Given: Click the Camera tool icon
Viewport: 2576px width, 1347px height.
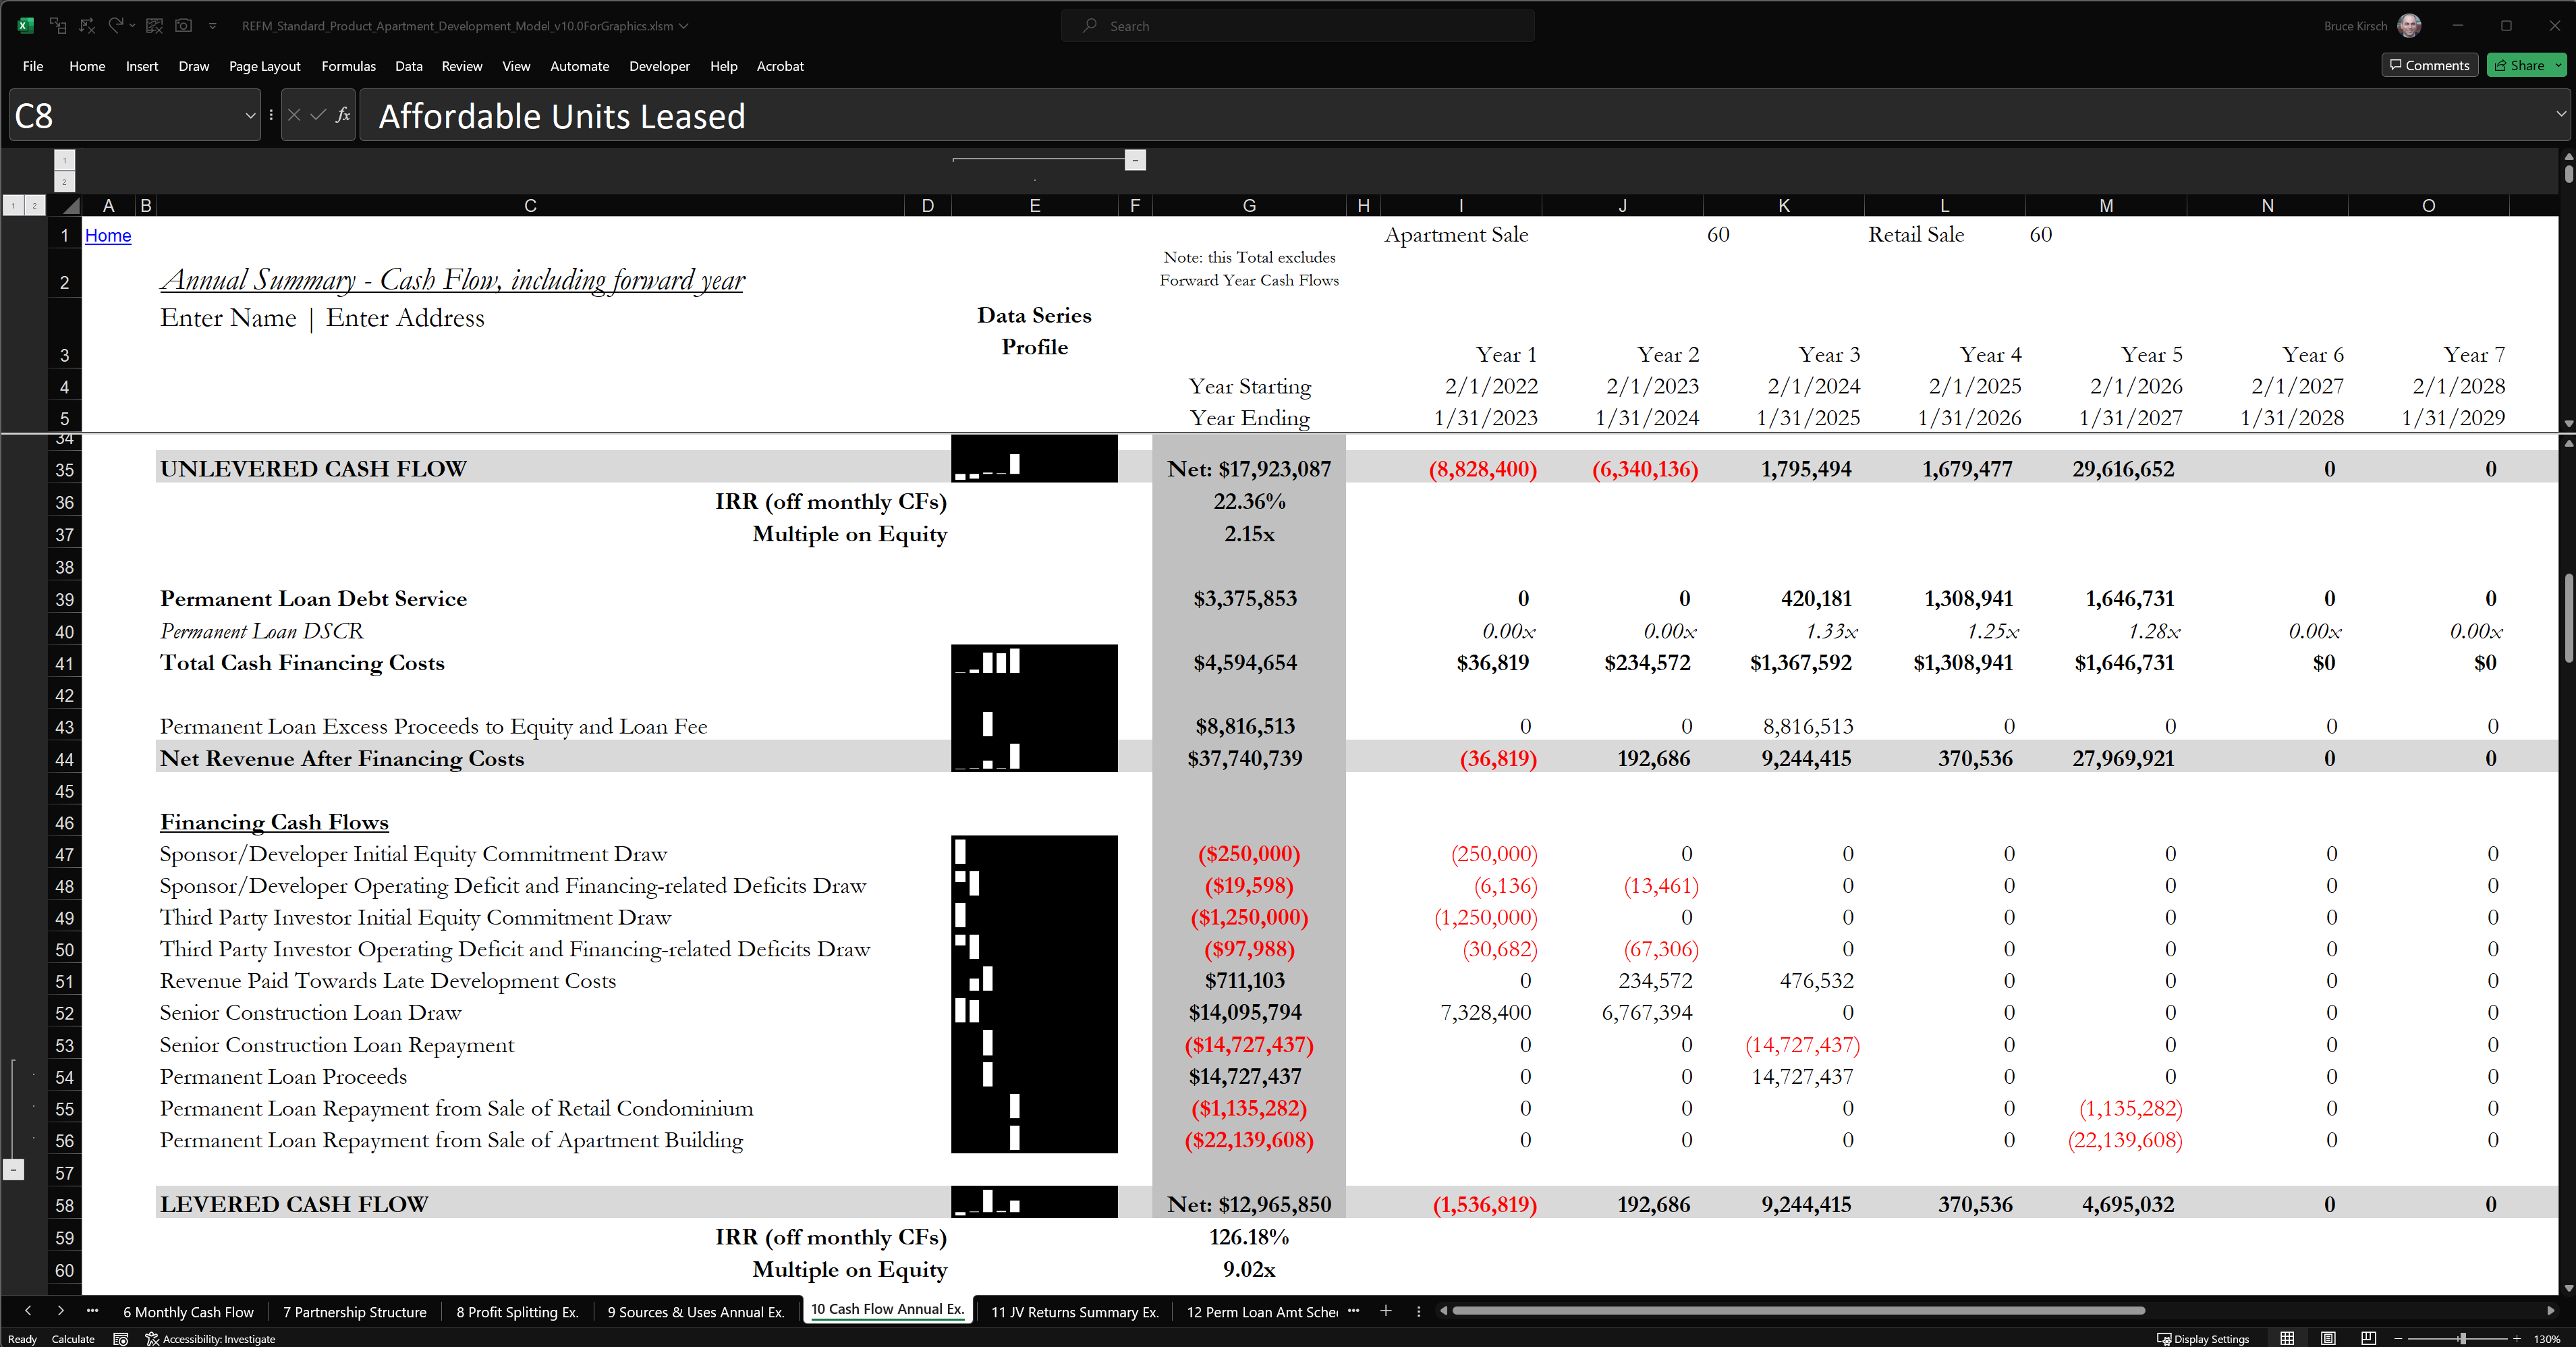Looking at the screenshot, I should click(183, 25).
